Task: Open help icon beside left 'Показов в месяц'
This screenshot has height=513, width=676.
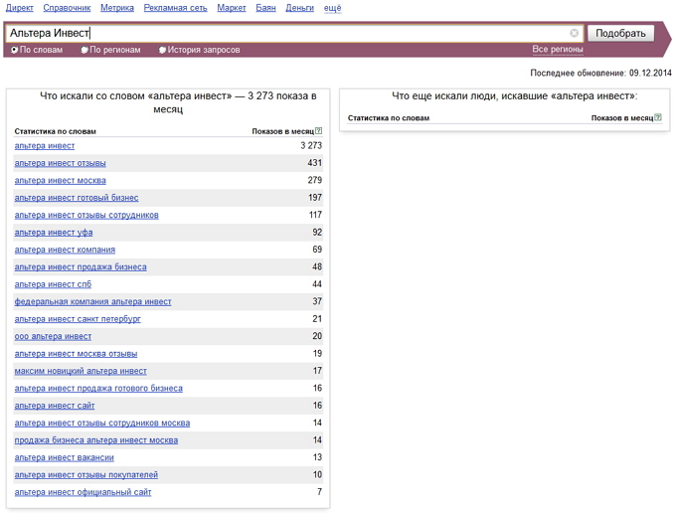Action: point(318,130)
